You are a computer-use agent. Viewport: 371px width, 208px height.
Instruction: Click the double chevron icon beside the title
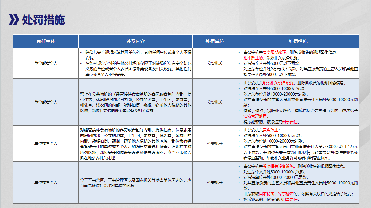(14, 19)
